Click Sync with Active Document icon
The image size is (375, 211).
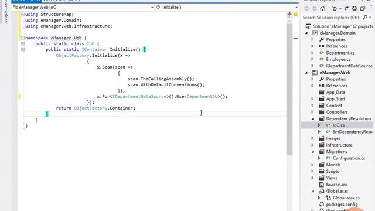[346, 9]
